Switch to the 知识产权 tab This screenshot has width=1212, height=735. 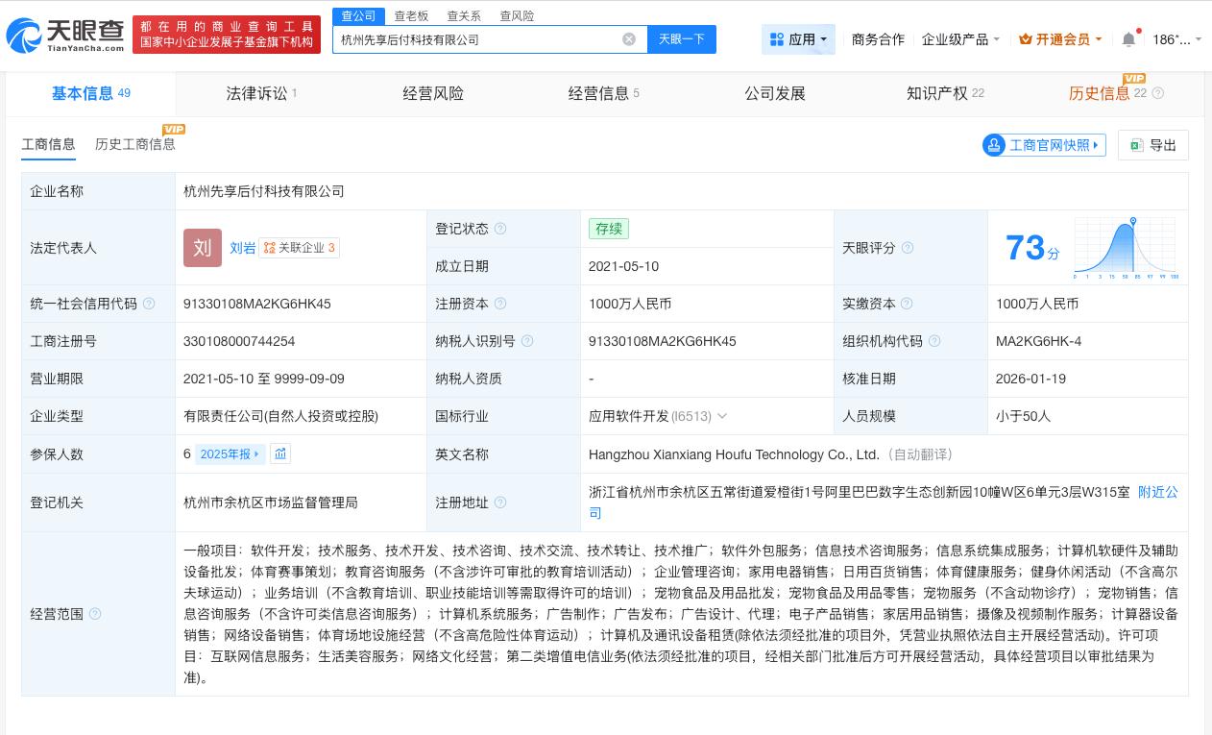pyautogui.click(x=945, y=93)
